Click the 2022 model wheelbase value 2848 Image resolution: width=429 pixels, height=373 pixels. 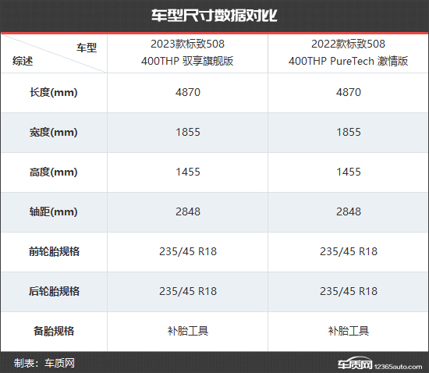349,211
